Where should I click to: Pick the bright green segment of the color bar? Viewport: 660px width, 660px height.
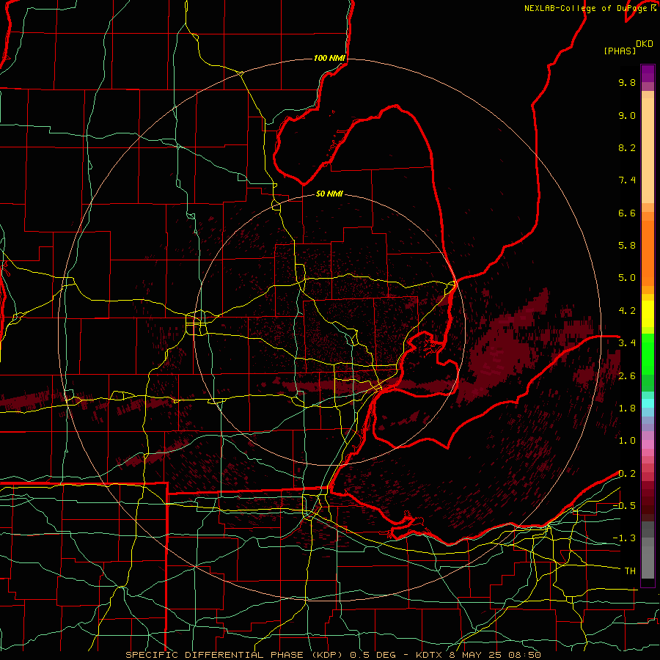648,354
